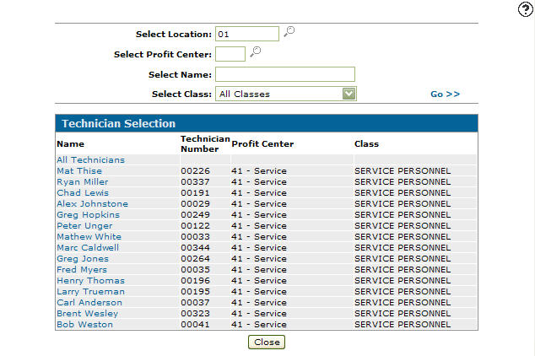Pick Alex Johnstone from the list
This screenshot has height=356, width=535.
[x=93, y=203]
